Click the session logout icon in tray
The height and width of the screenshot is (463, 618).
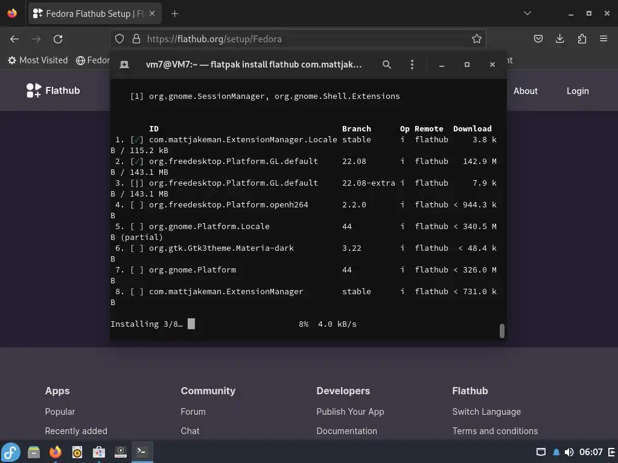pos(612,452)
